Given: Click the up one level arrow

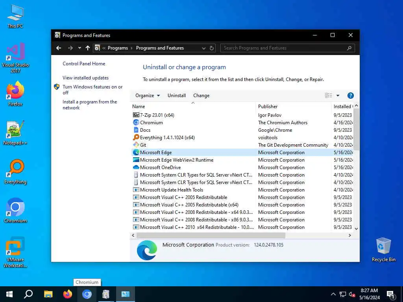Looking at the screenshot, I should point(88,48).
